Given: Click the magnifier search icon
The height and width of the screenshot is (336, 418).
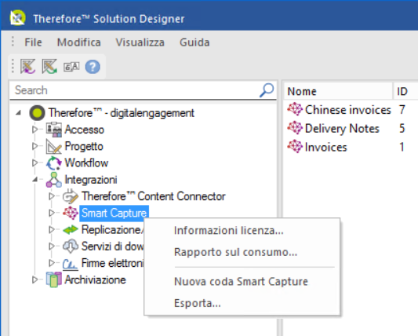Looking at the screenshot, I should pos(267,90).
